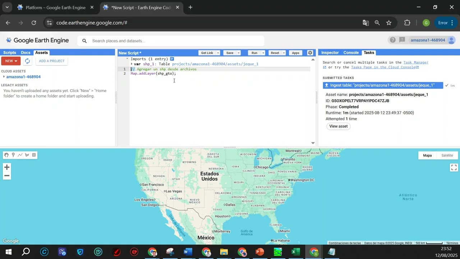Click ADD A PROJECT button
The width and height of the screenshot is (460, 259).
point(52,61)
